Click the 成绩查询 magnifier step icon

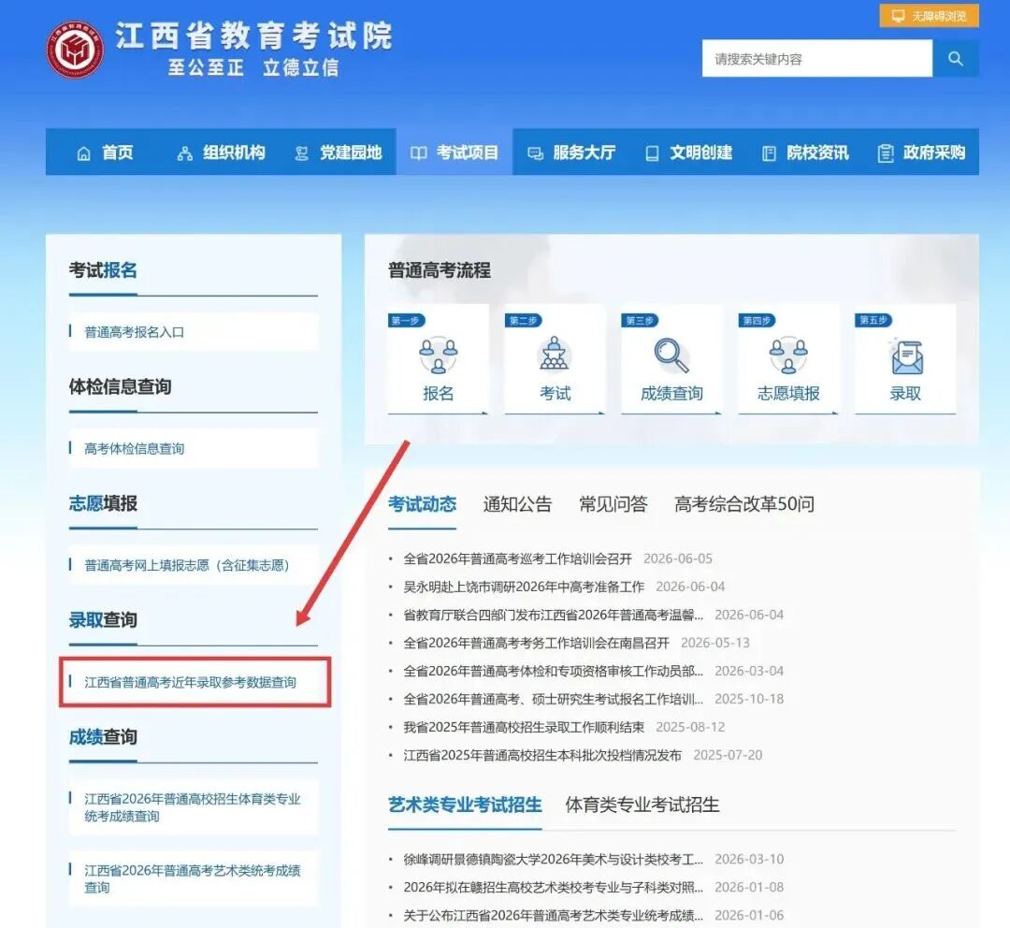pyautogui.click(x=671, y=355)
